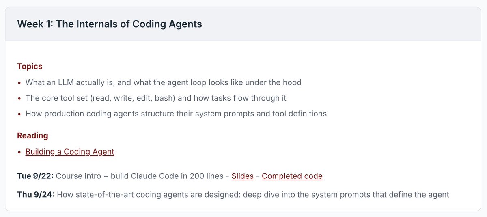
Task: Click the dash between Slides and Completed code
Action: [258, 176]
